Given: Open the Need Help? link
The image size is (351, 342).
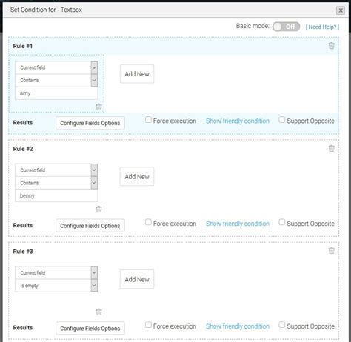Looking at the screenshot, I should (x=322, y=27).
